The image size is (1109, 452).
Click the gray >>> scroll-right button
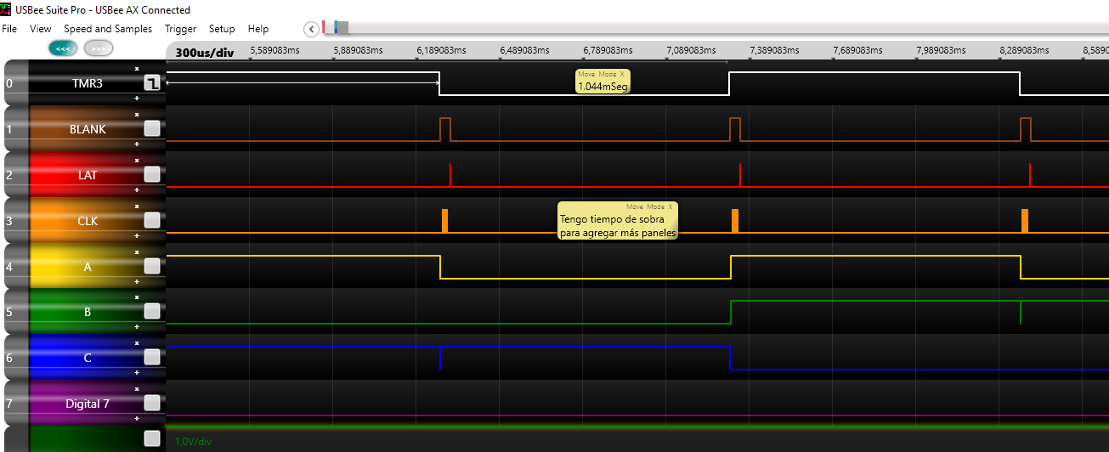click(99, 48)
